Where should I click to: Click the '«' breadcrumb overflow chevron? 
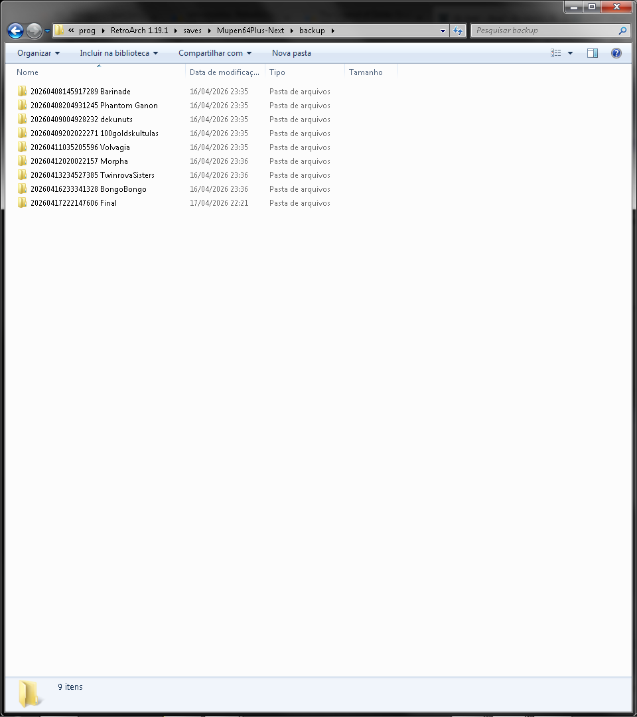click(71, 30)
